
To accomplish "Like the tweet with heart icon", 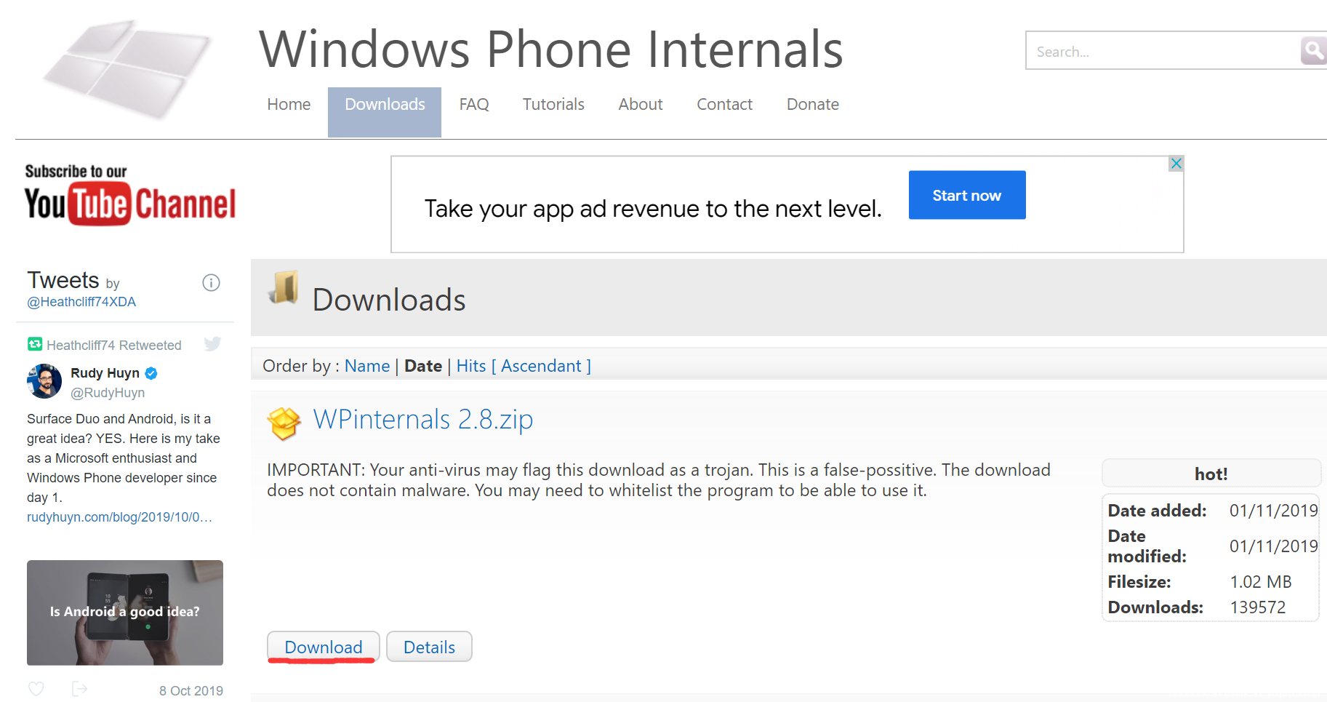I will (36, 689).
